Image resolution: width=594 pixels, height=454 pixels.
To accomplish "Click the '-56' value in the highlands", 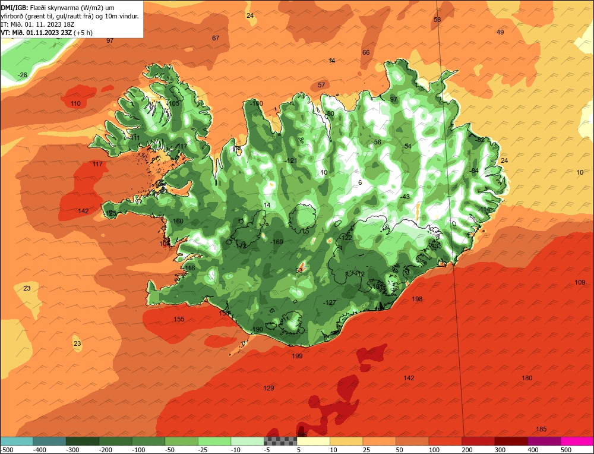I will (x=376, y=142).
